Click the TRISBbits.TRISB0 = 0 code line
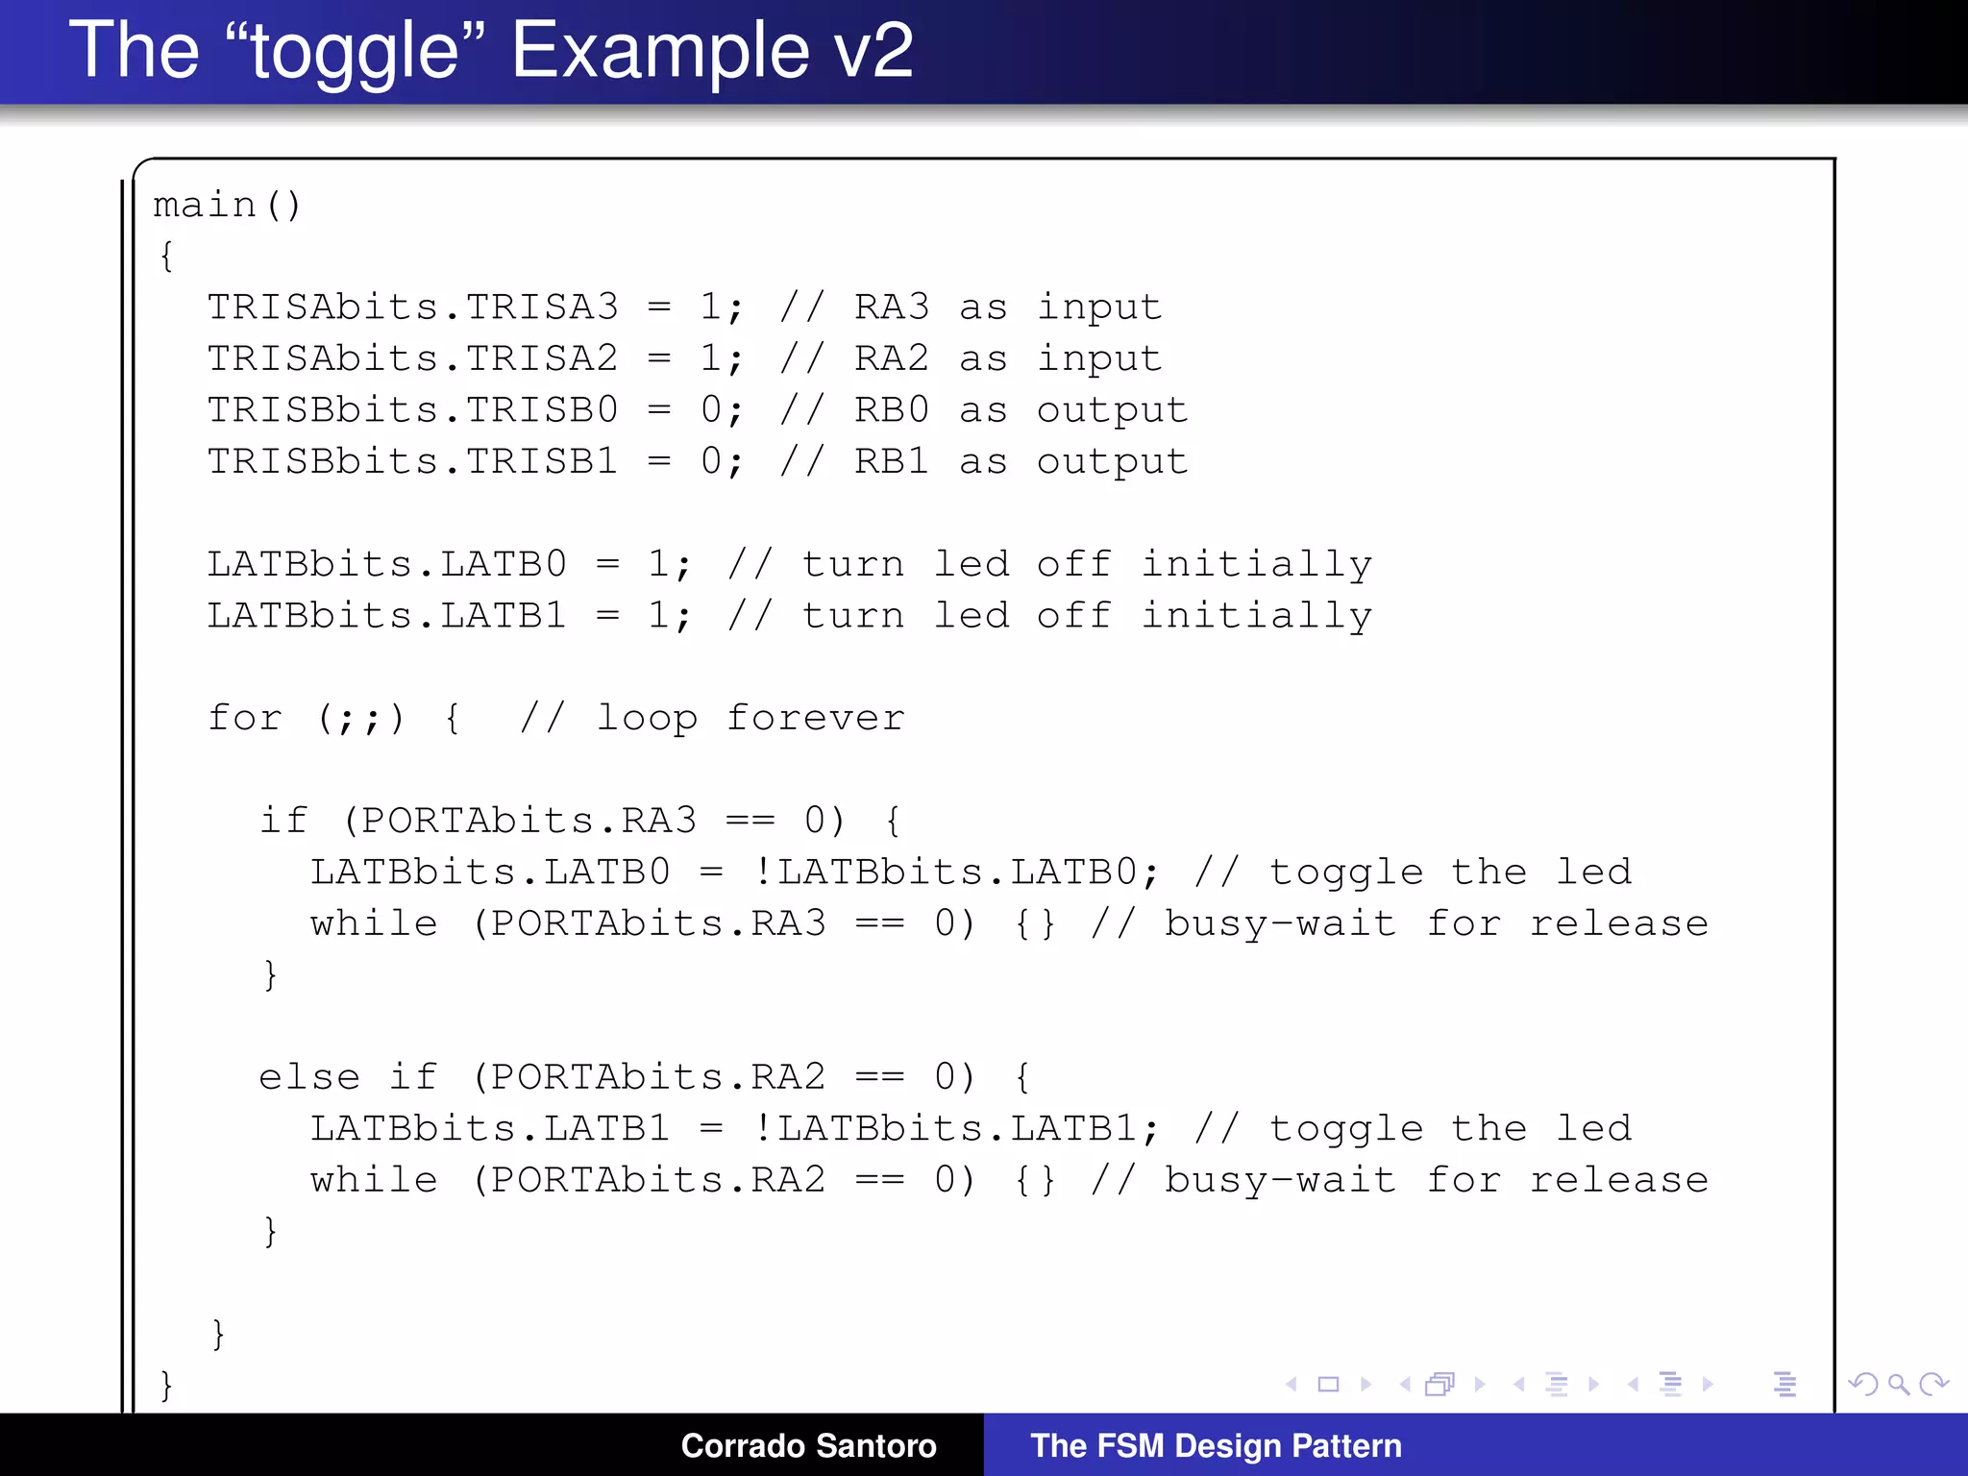 tap(698, 410)
